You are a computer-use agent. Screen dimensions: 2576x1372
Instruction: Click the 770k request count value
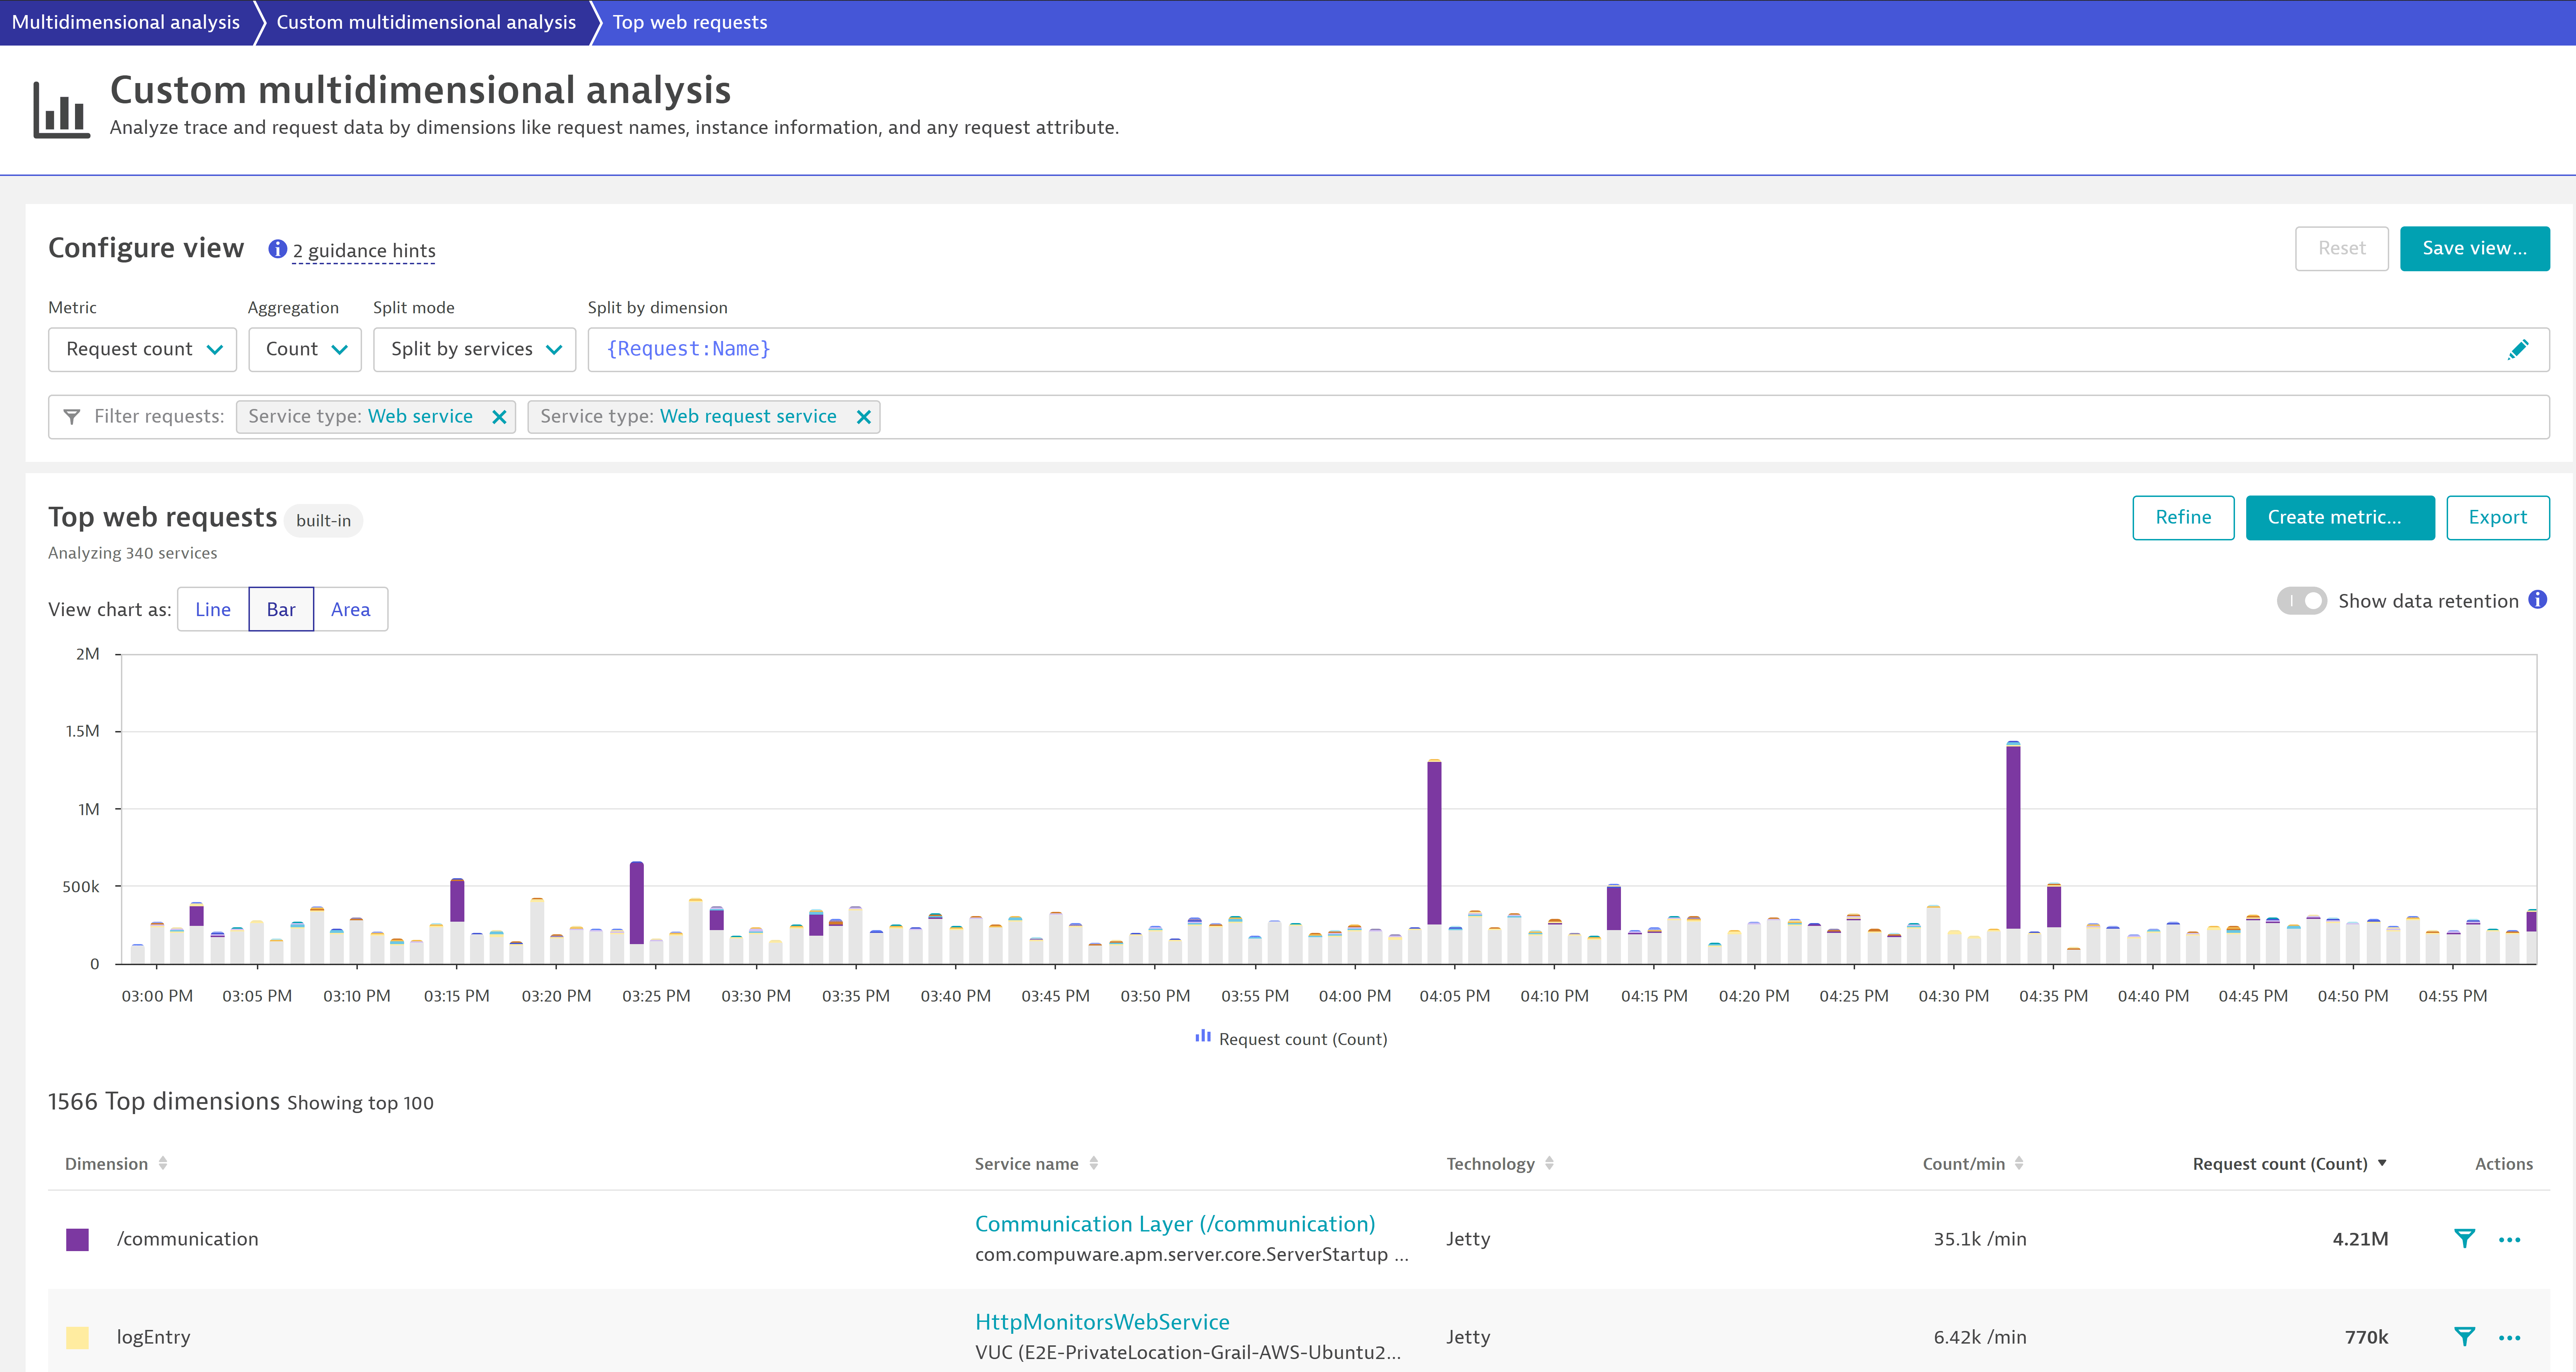point(2366,1337)
